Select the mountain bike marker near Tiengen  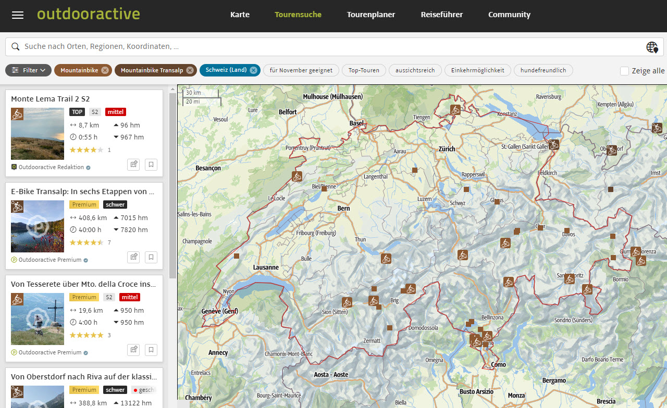tap(455, 110)
